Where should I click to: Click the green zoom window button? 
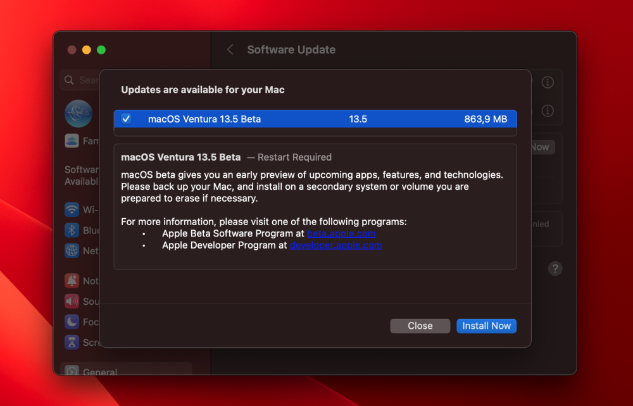[101, 49]
